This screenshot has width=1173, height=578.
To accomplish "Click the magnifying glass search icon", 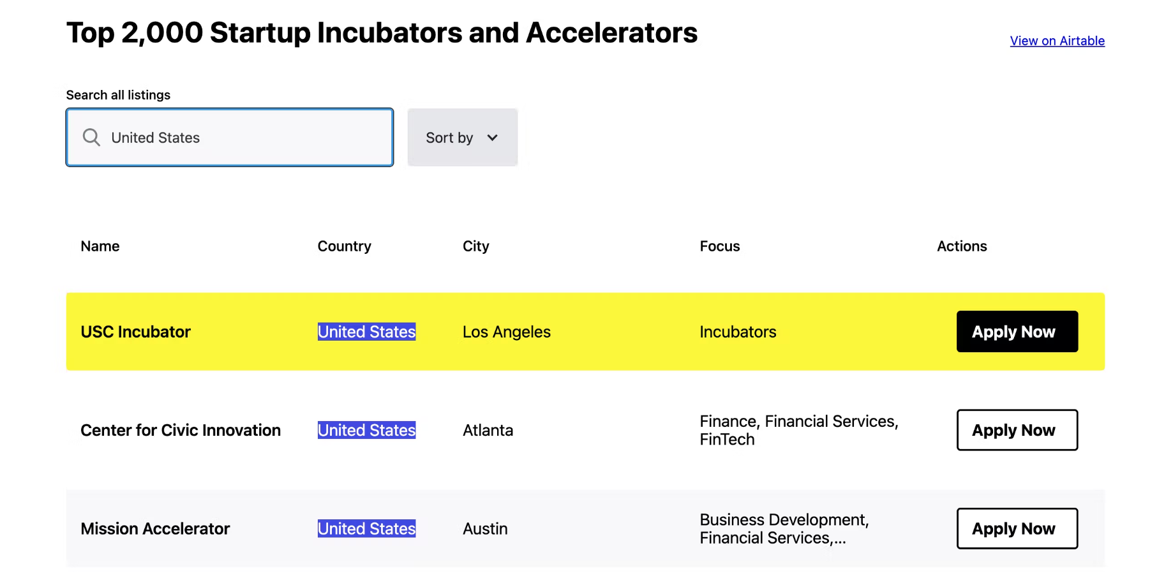I will (91, 137).
